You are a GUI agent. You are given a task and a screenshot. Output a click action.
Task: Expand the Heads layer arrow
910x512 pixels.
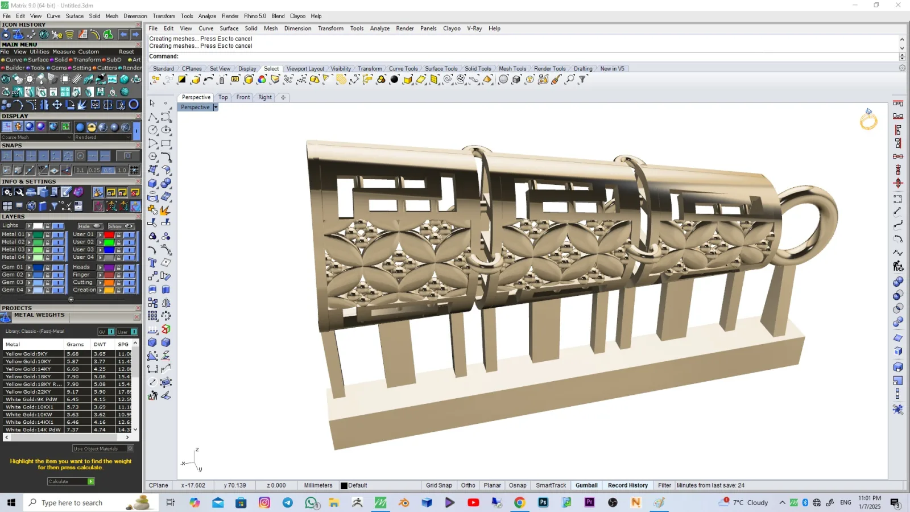tap(100, 267)
